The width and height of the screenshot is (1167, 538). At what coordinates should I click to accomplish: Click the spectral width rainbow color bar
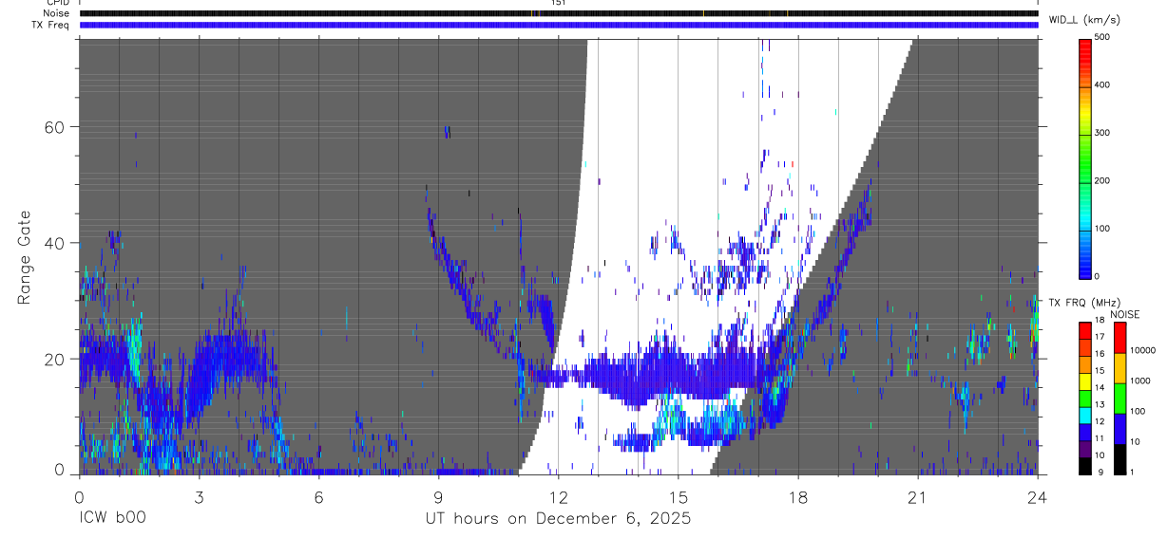[1086, 158]
